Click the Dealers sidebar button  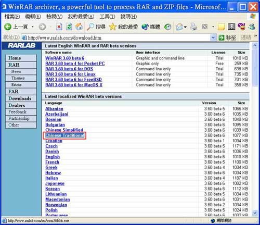[21, 105]
